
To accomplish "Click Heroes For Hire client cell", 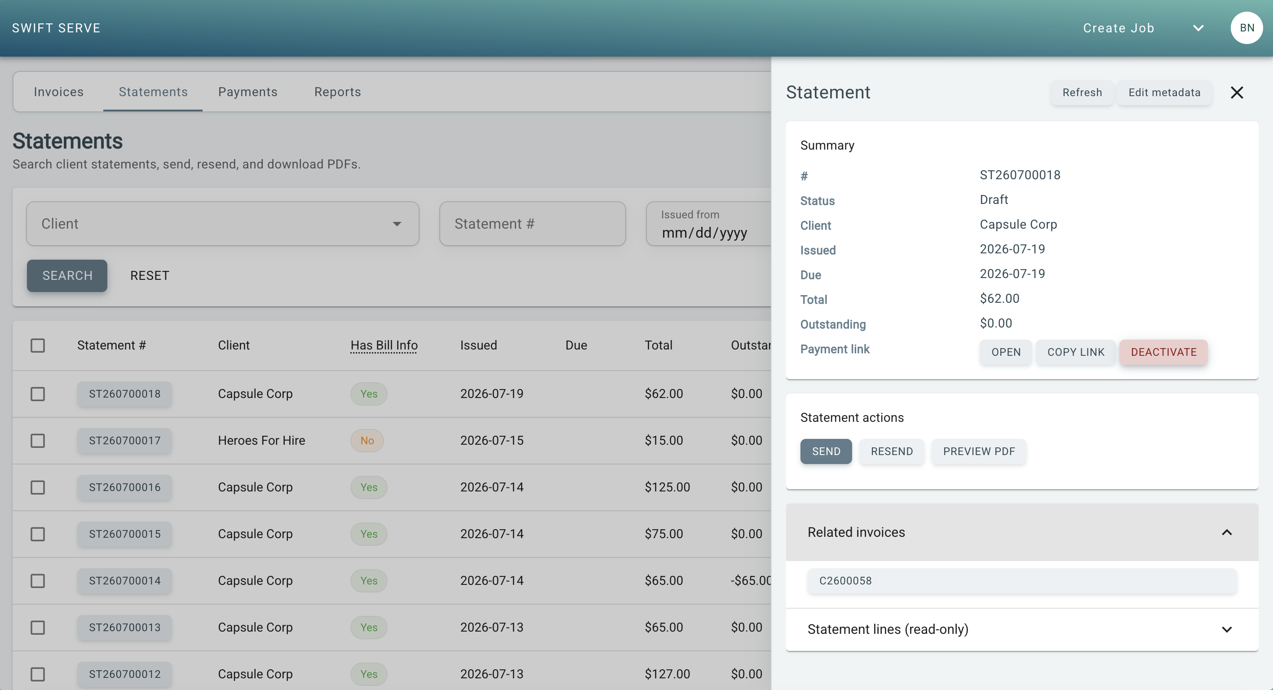I will point(261,441).
